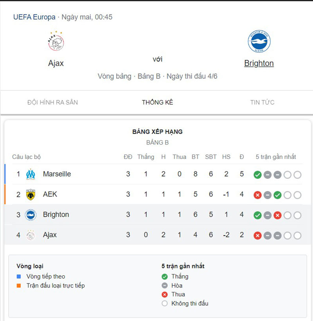This screenshot has width=313, height=321.
Task: Open the ĐỘI HÌNH RA SÂN tab
Action: [52, 102]
